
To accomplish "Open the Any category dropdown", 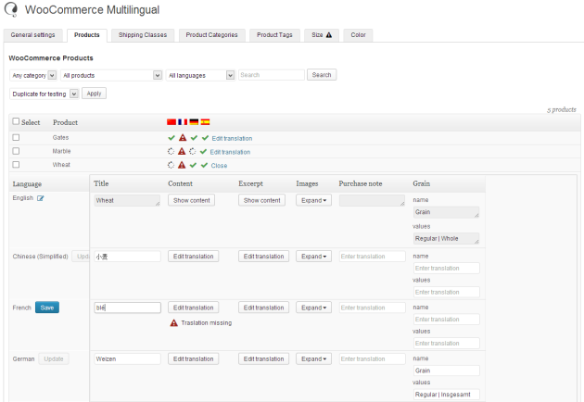I will (32, 75).
